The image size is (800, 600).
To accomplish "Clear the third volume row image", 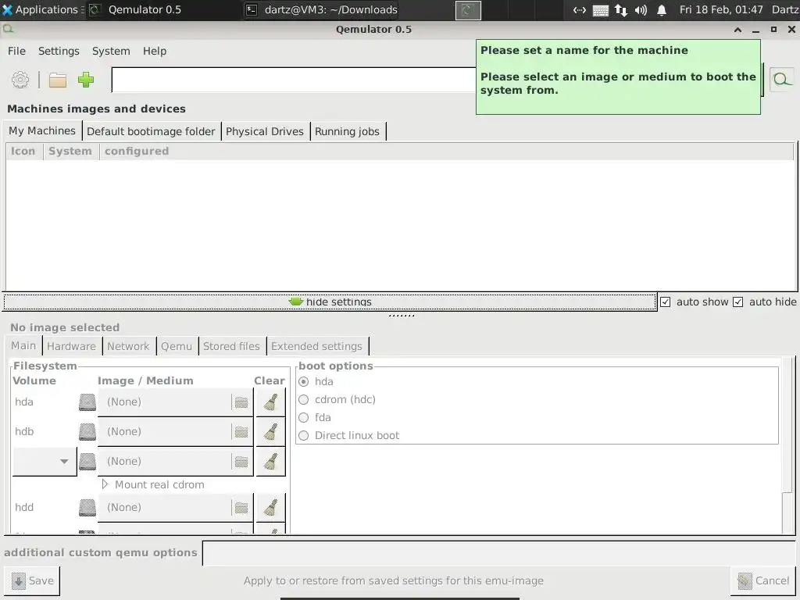I will click(270, 461).
